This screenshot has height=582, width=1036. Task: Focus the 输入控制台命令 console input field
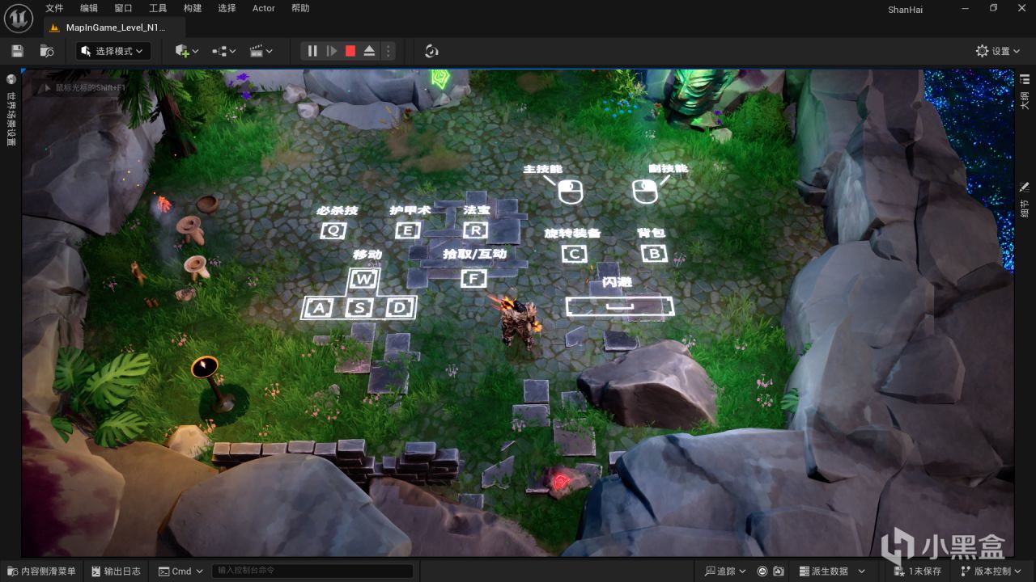312,571
